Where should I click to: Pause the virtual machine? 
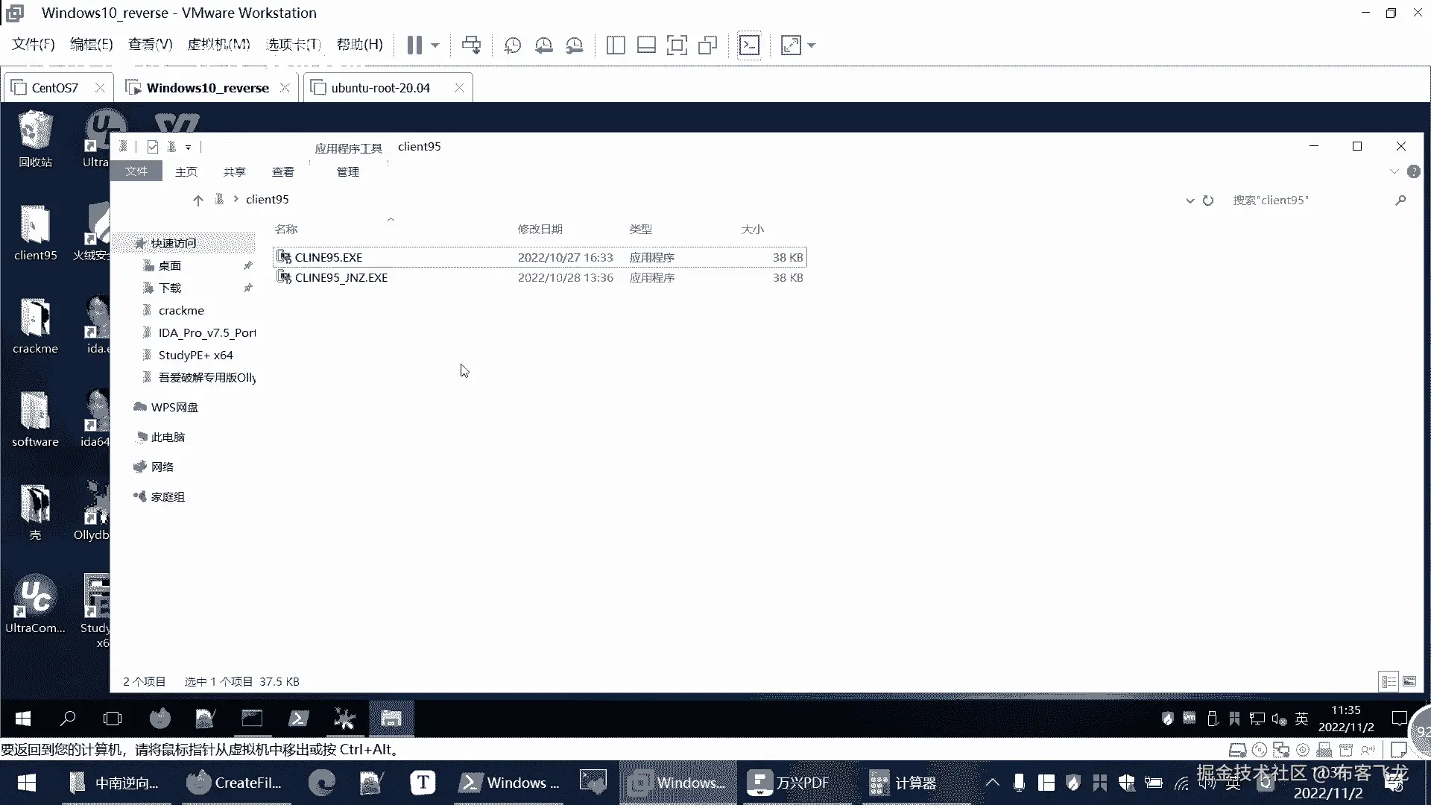(414, 45)
